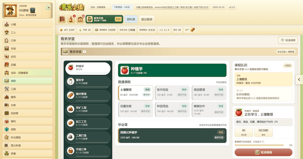
Task: Click the 取消课程 button
Action: pos(263,152)
